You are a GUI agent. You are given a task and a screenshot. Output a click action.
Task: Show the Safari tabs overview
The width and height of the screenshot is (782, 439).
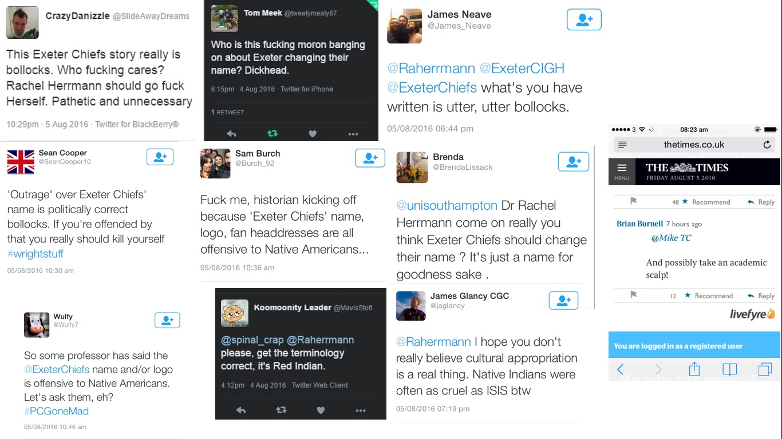click(x=764, y=369)
